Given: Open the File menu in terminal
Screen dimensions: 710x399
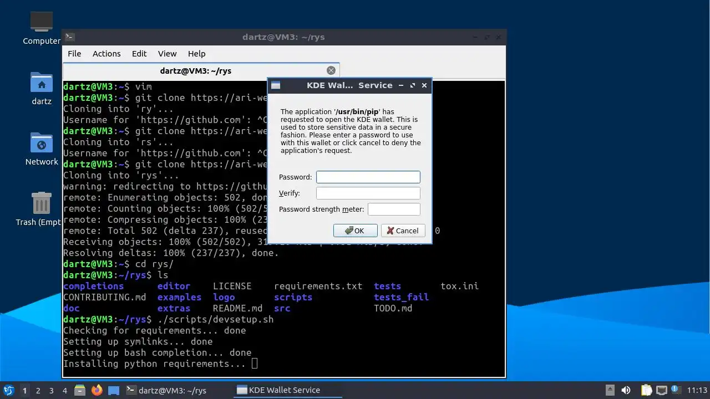Looking at the screenshot, I should (74, 54).
